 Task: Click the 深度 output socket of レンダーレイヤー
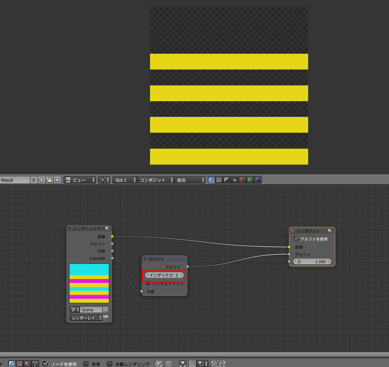coord(112,251)
